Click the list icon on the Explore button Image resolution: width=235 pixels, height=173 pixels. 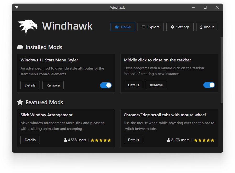pyautogui.click(x=143, y=27)
